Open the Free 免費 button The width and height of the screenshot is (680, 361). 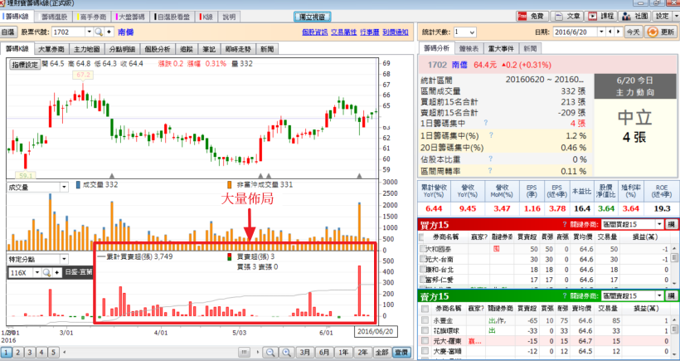(532, 17)
